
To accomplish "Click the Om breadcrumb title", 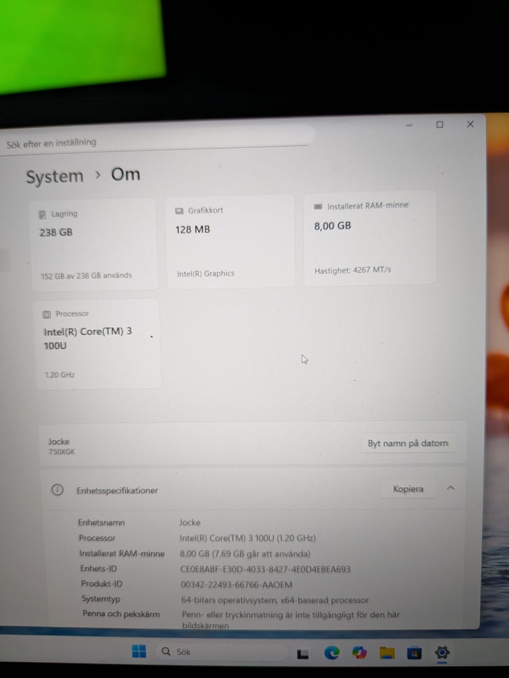I will pos(126,174).
